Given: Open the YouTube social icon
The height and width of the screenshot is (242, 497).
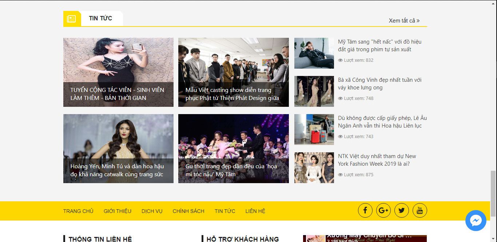Looking at the screenshot, I should [420, 210].
